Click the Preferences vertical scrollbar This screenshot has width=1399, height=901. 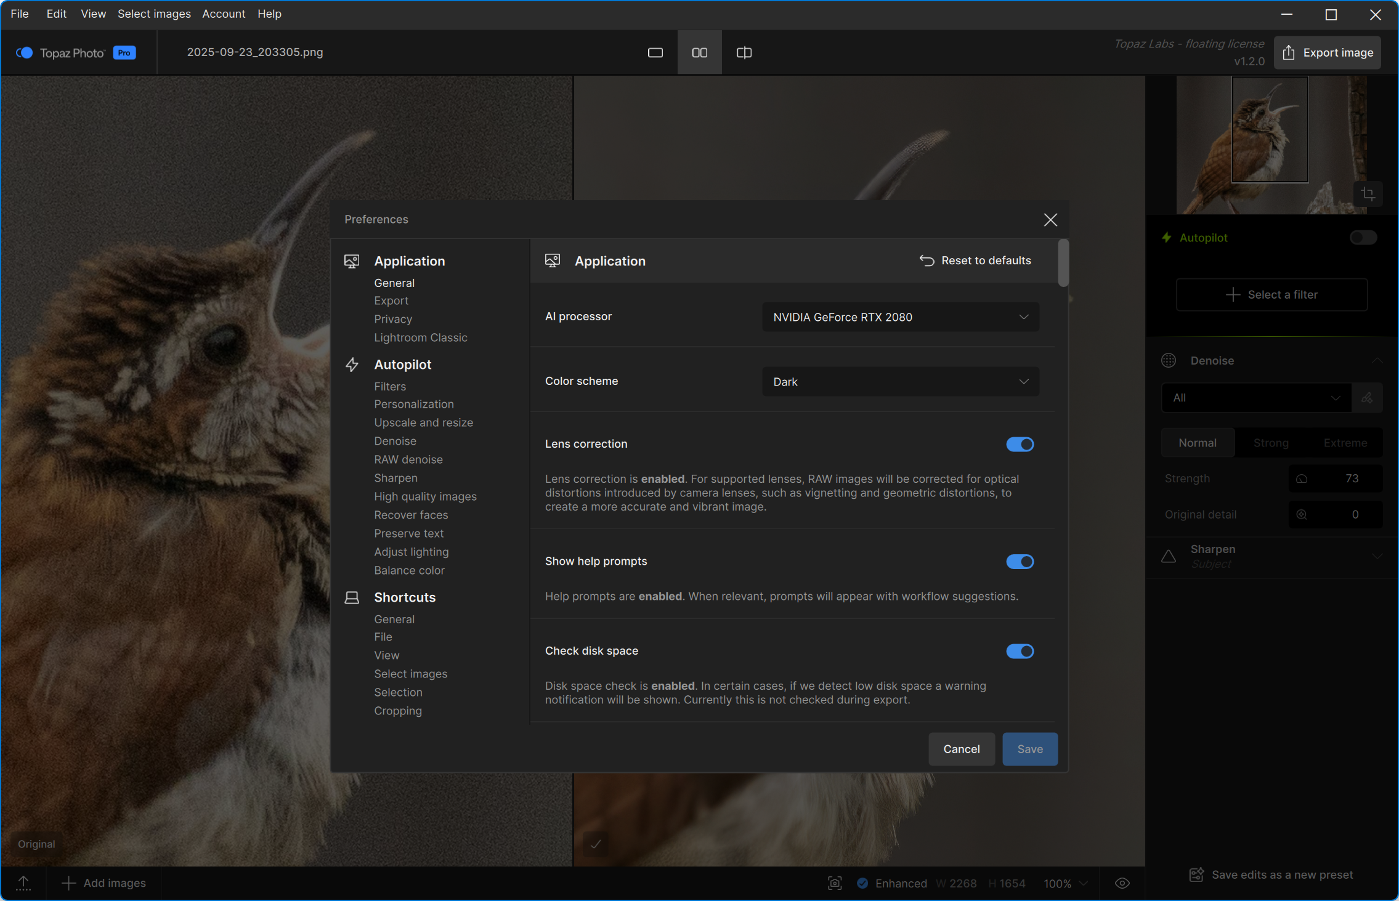pyautogui.click(x=1063, y=264)
